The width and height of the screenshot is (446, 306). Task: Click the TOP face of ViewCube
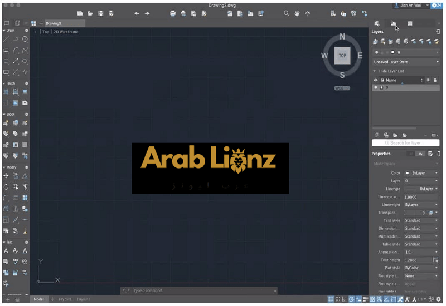pyautogui.click(x=342, y=56)
